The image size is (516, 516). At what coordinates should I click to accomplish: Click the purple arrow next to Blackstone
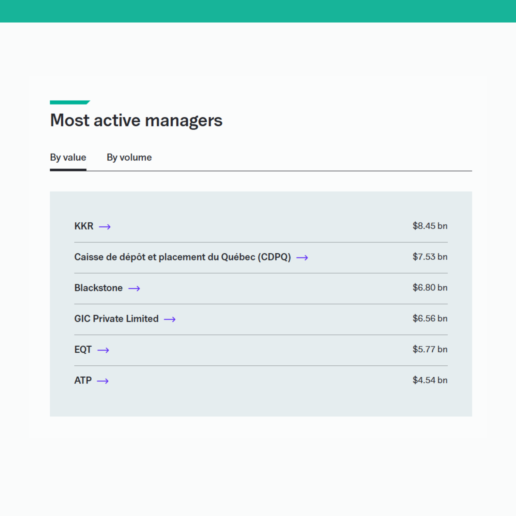click(x=134, y=288)
